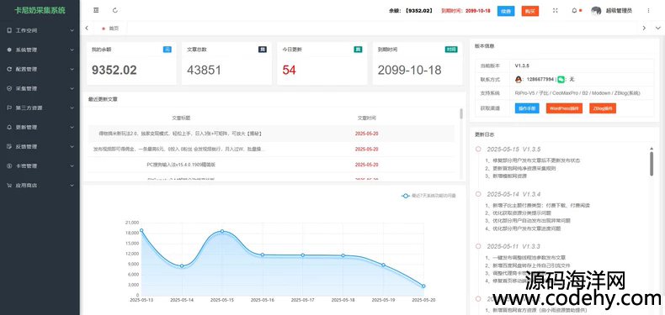Click the green badge on 今日更新 card
665x315 pixels.
pos(358,50)
